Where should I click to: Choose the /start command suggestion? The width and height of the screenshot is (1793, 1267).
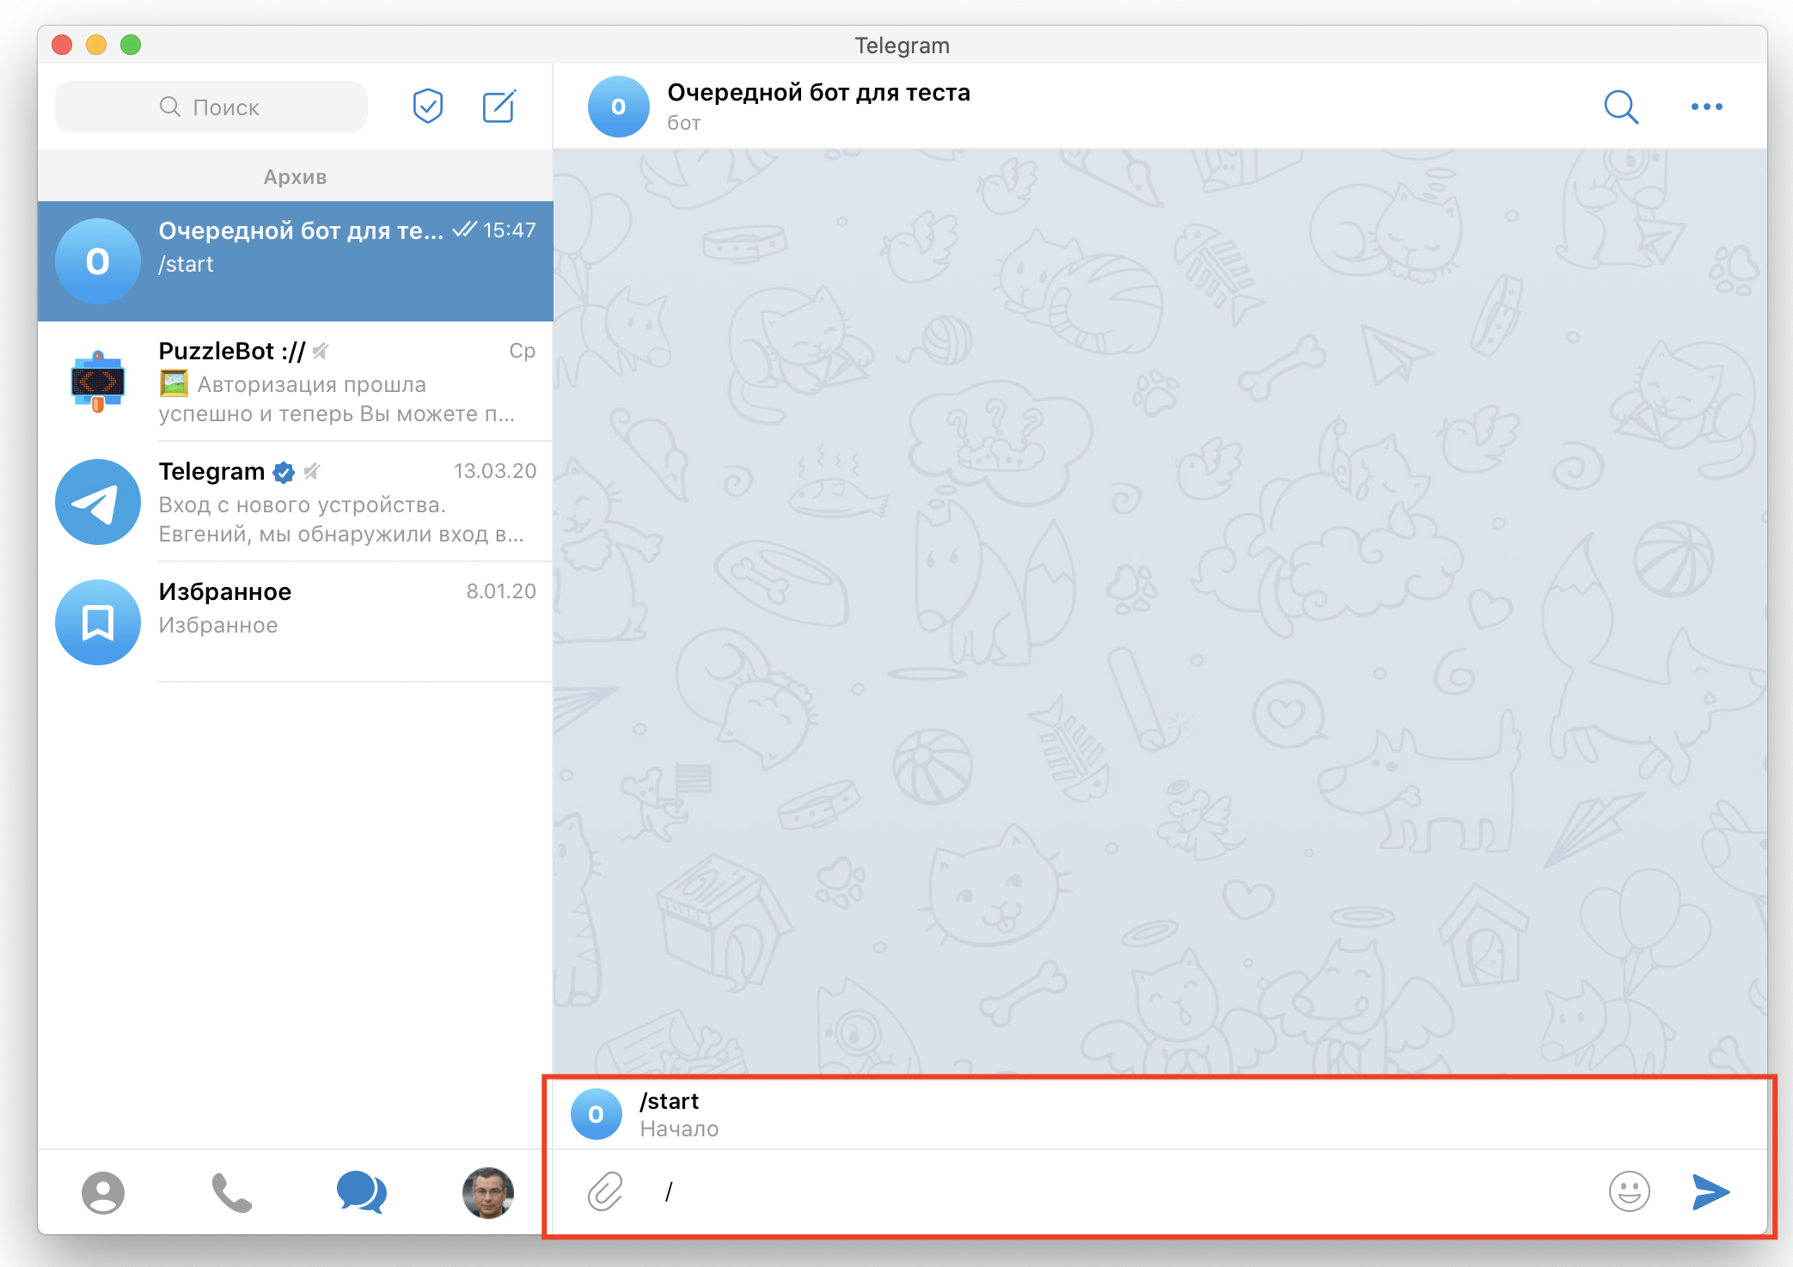coord(1160,1114)
